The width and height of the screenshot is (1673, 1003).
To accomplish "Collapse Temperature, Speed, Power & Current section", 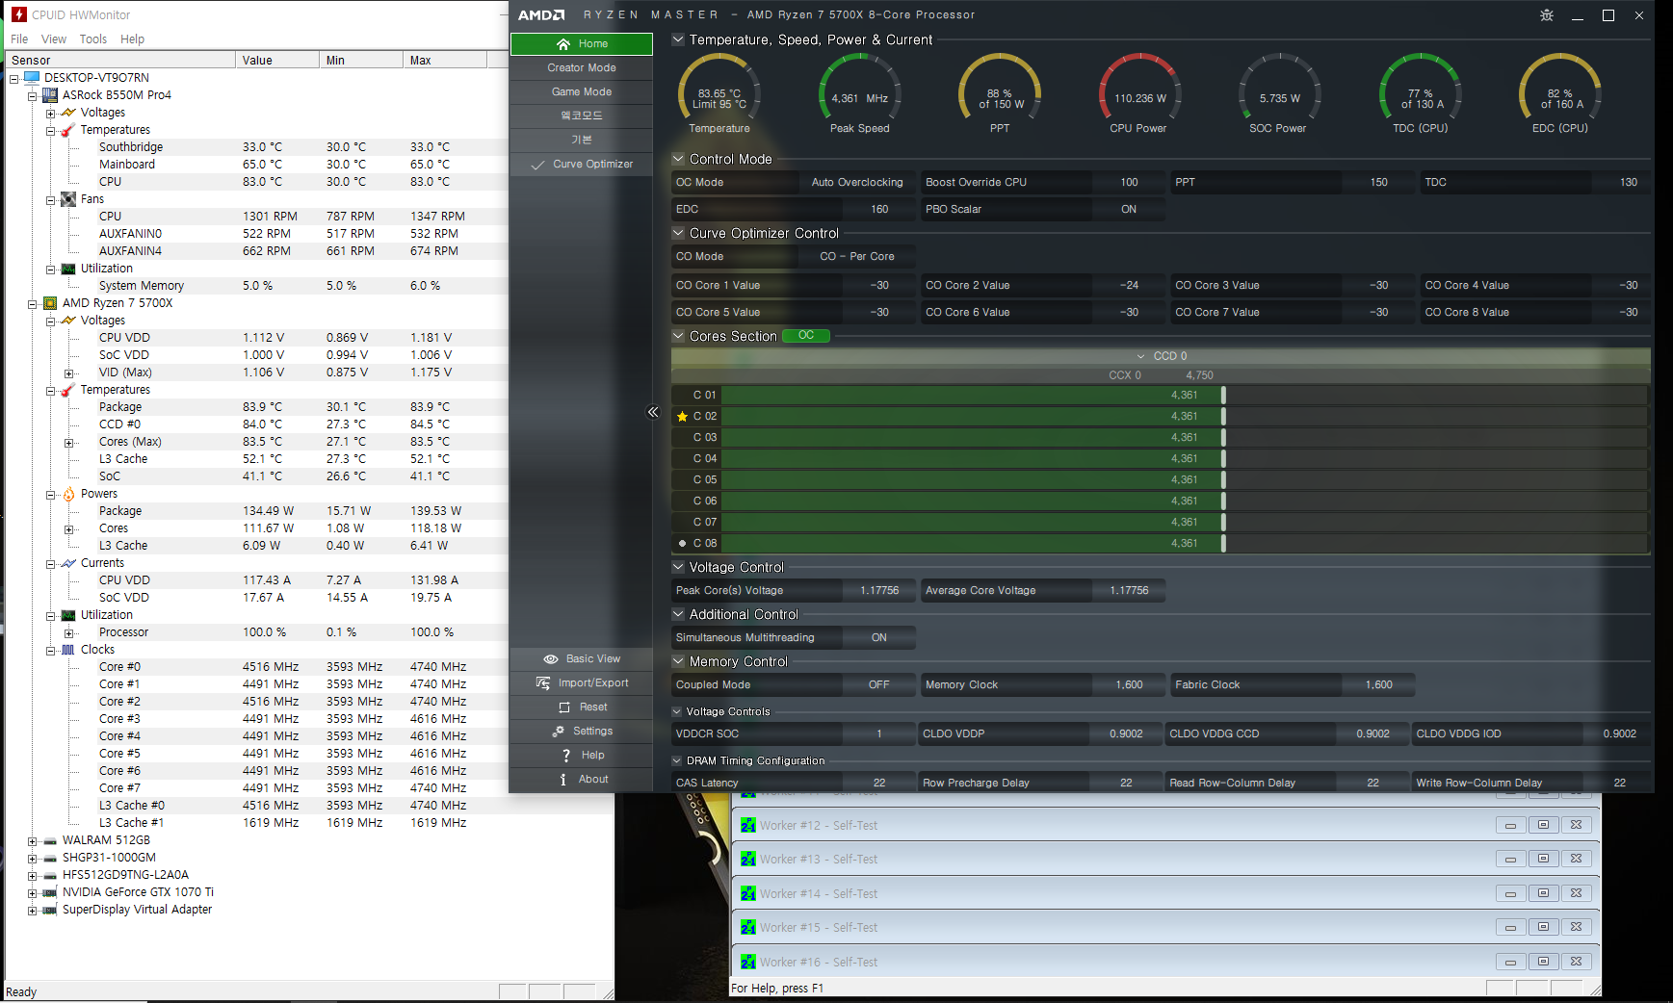I will point(678,40).
